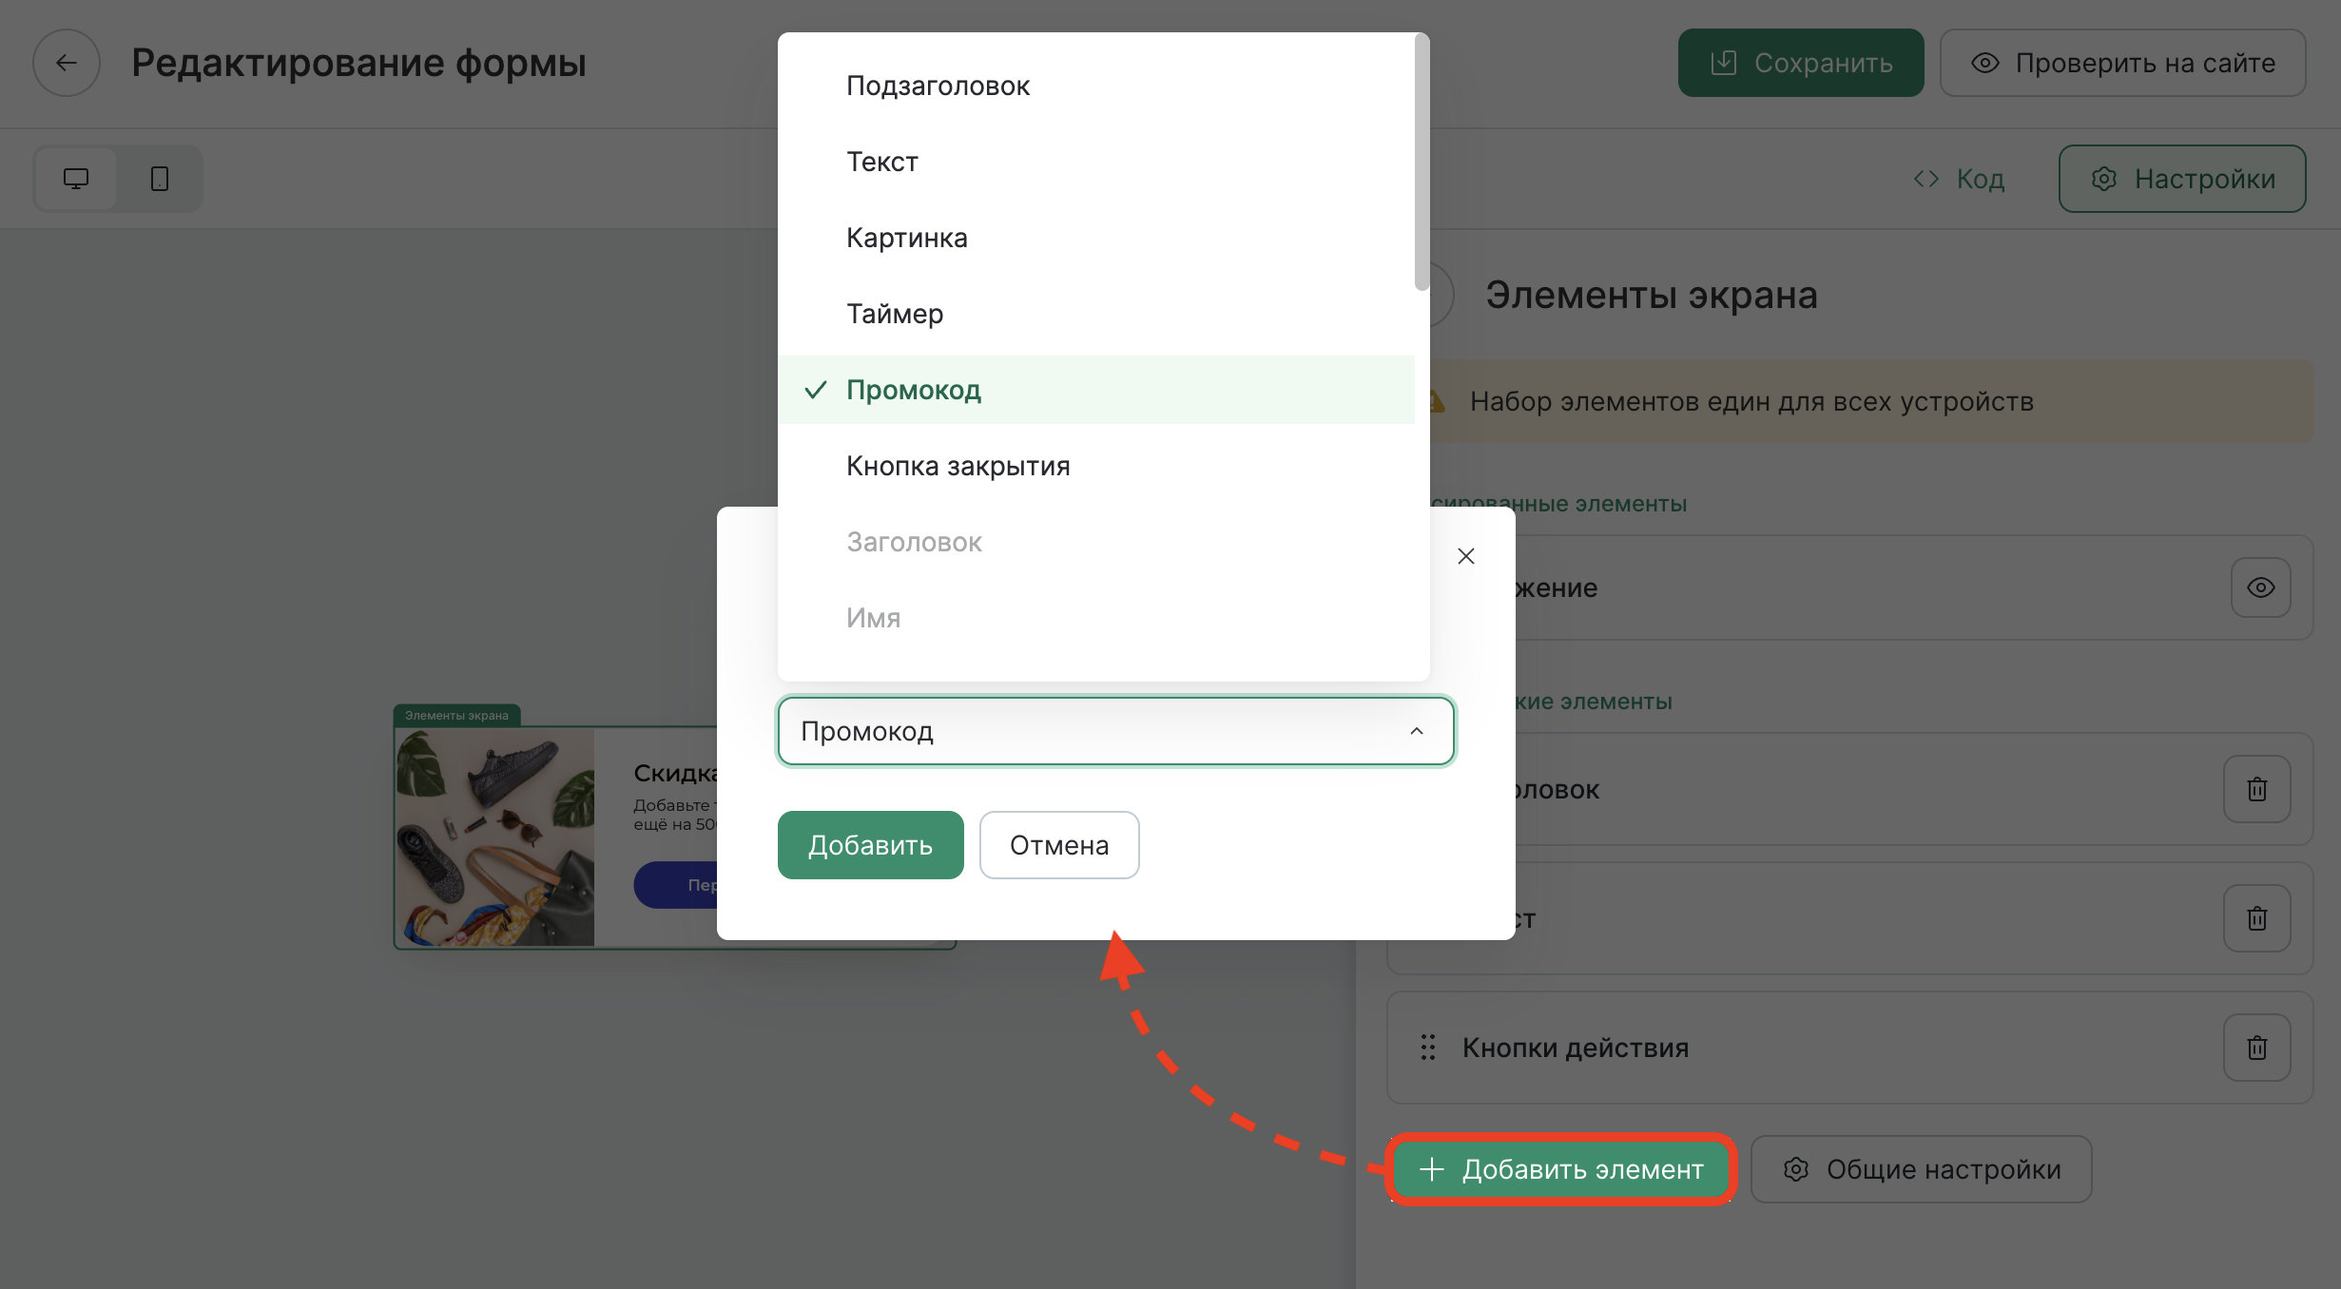Switch to mobile preview icon
The width and height of the screenshot is (2341, 1289).
160,179
